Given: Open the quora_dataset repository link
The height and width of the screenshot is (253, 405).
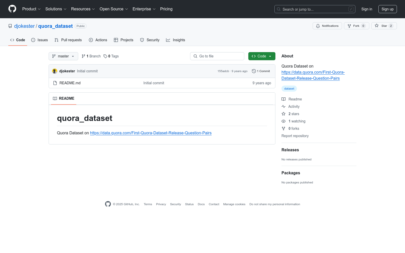Looking at the screenshot, I should (x=55, y=26).
